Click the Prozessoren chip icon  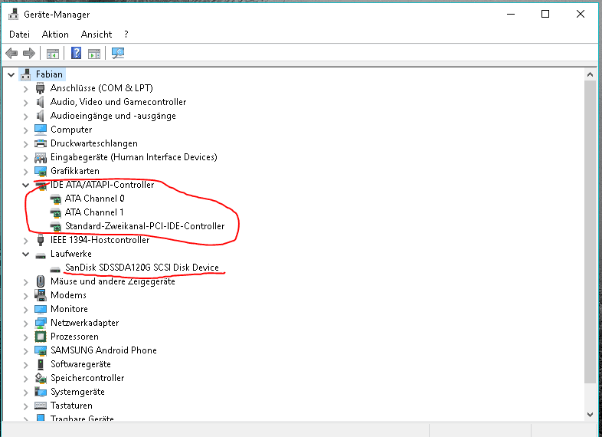tap(41, 337)
